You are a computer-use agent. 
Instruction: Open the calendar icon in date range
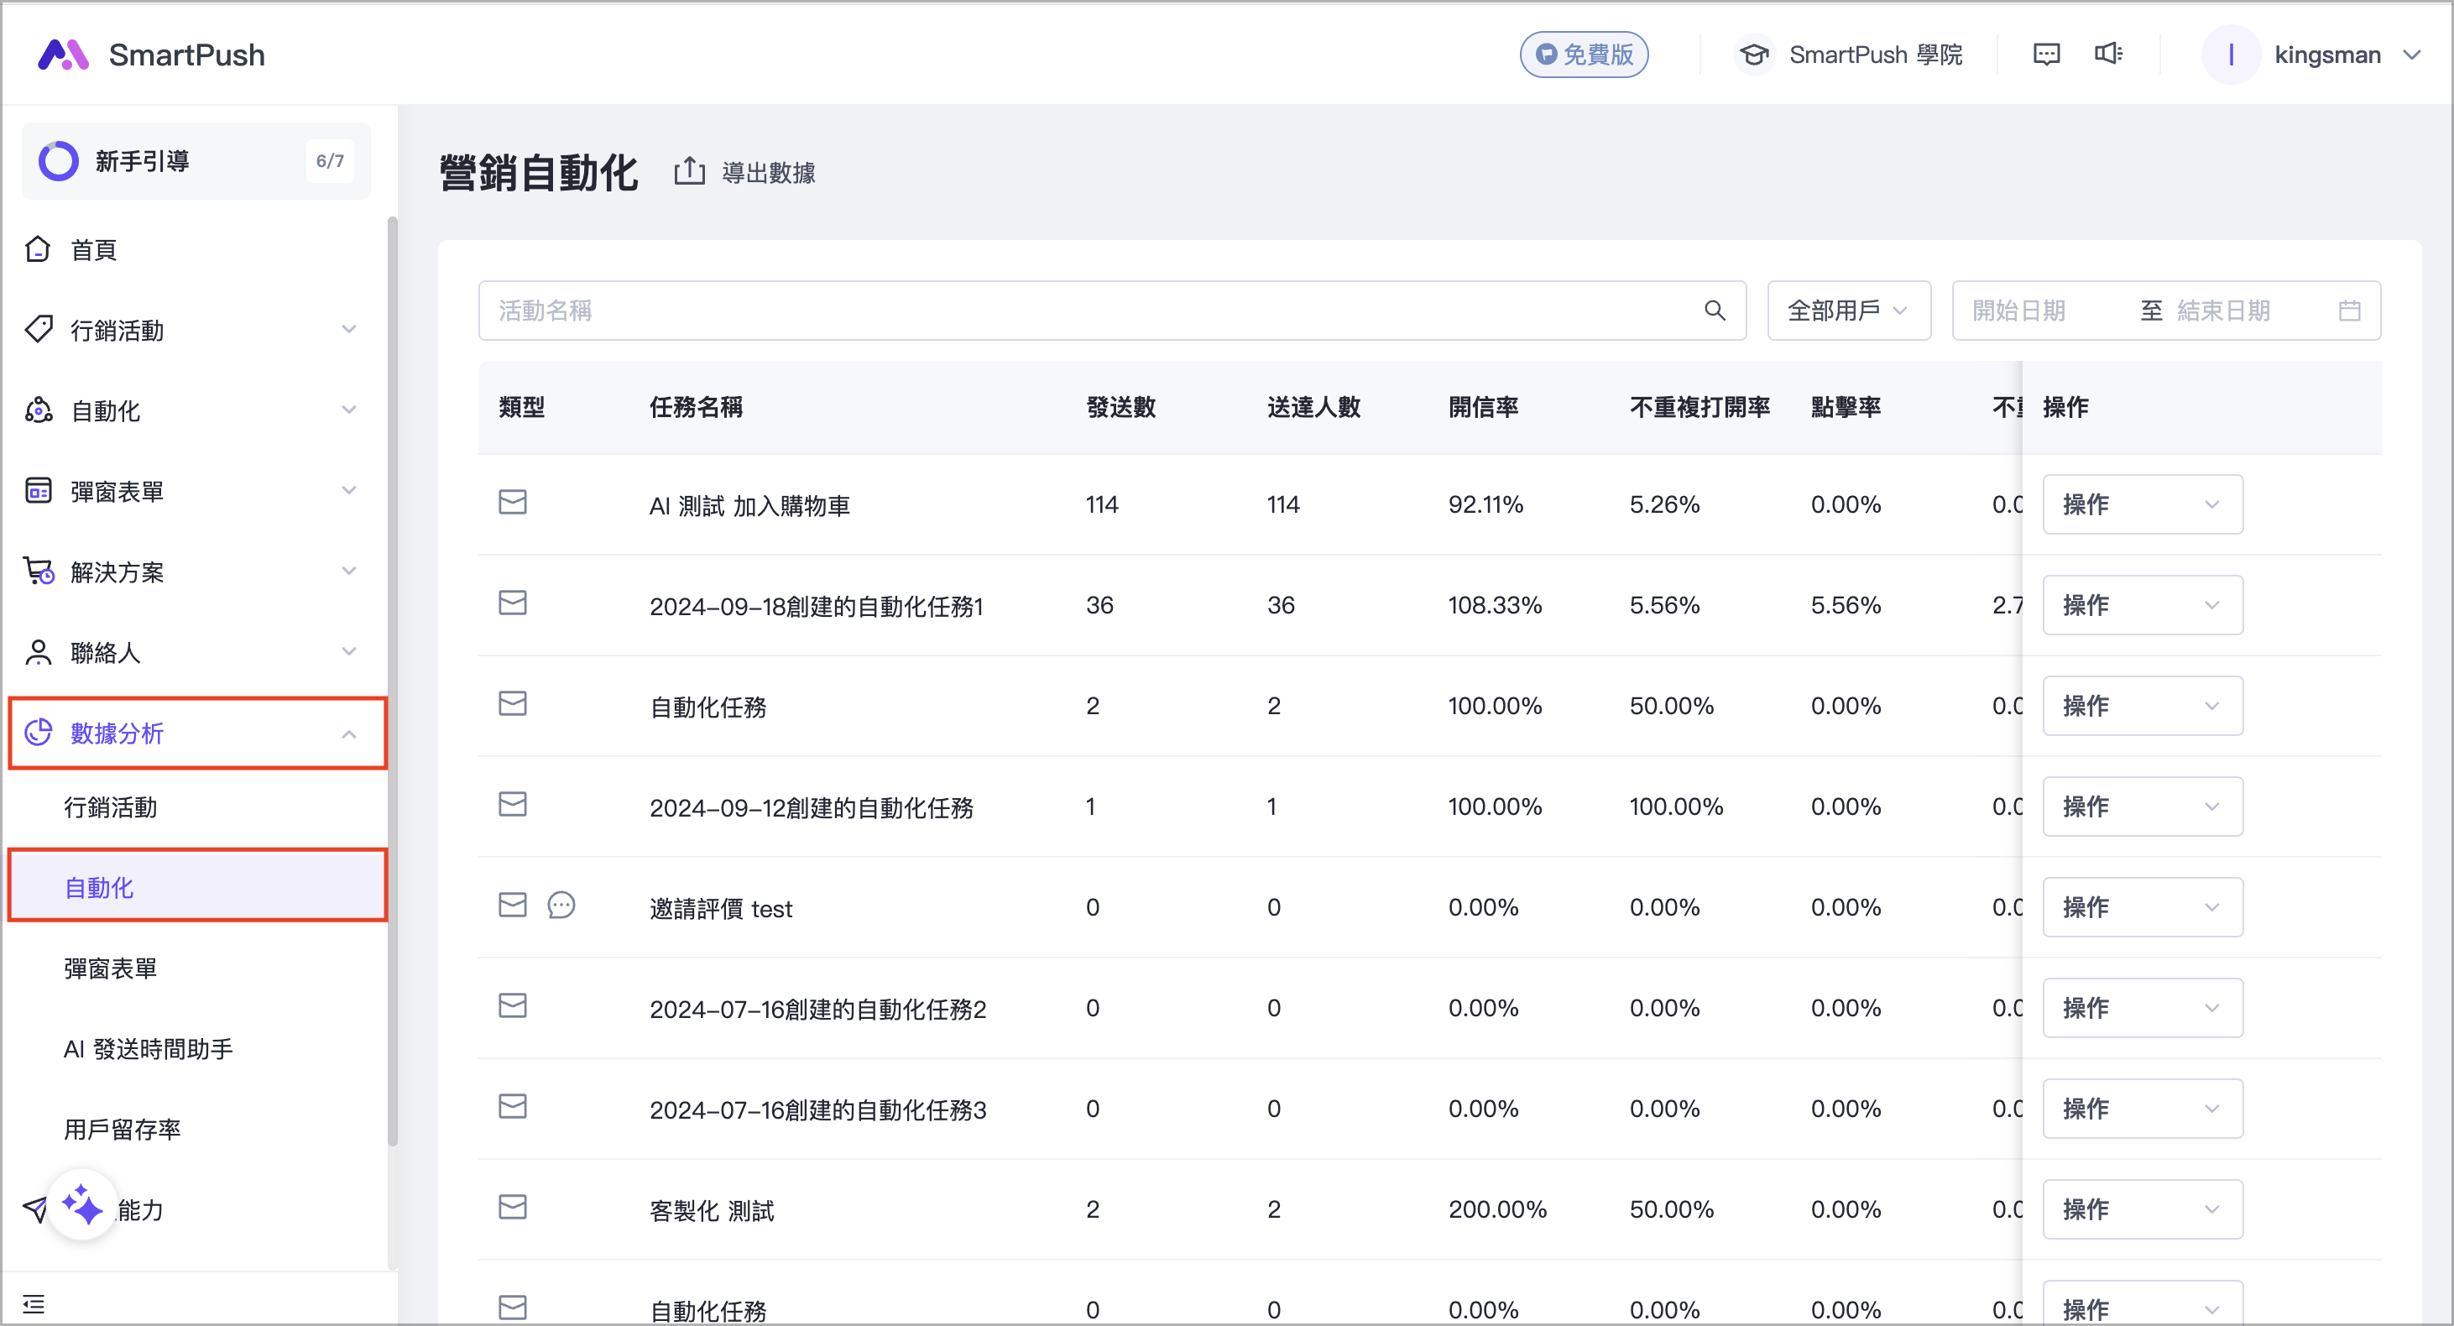(x=2349, y=311)
